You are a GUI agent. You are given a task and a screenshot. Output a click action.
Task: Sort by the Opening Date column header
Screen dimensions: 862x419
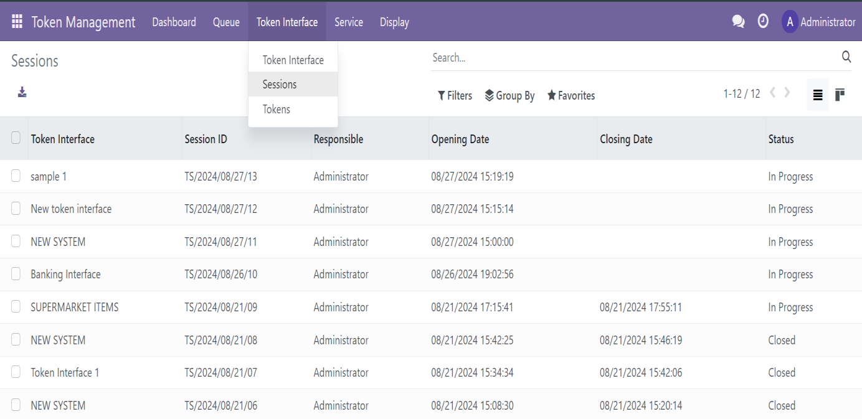(460, 139)
